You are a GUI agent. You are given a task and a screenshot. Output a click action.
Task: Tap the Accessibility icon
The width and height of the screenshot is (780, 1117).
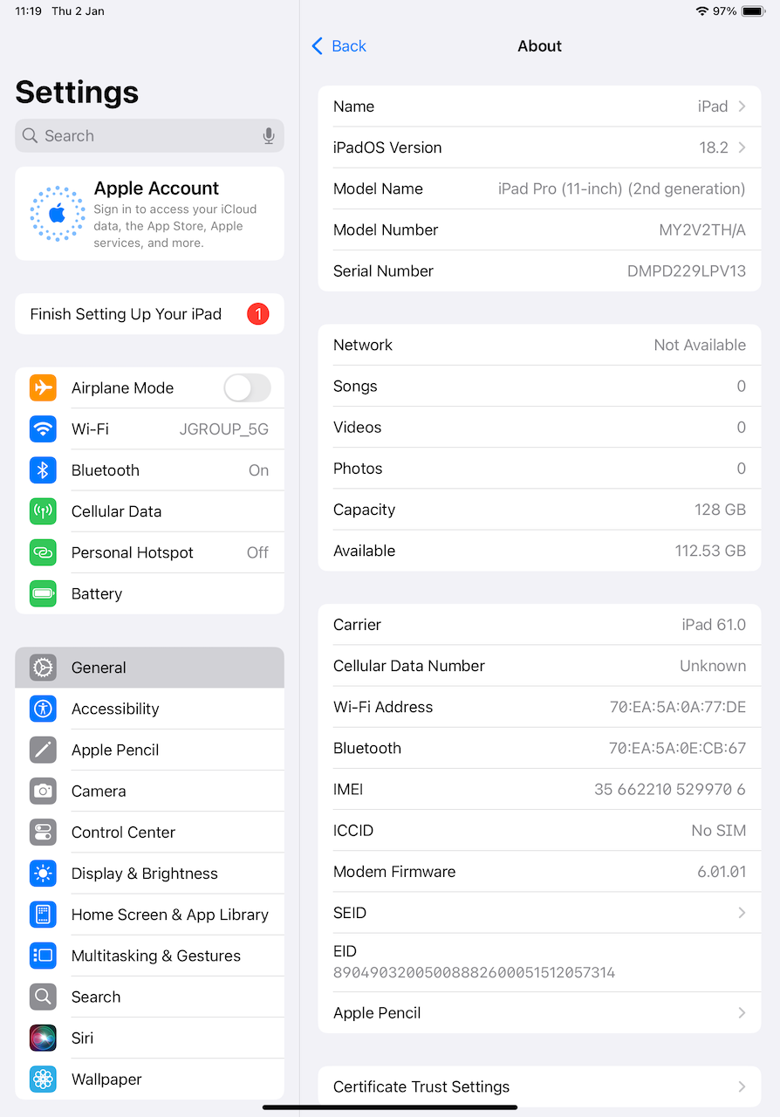tap(43, 709)
